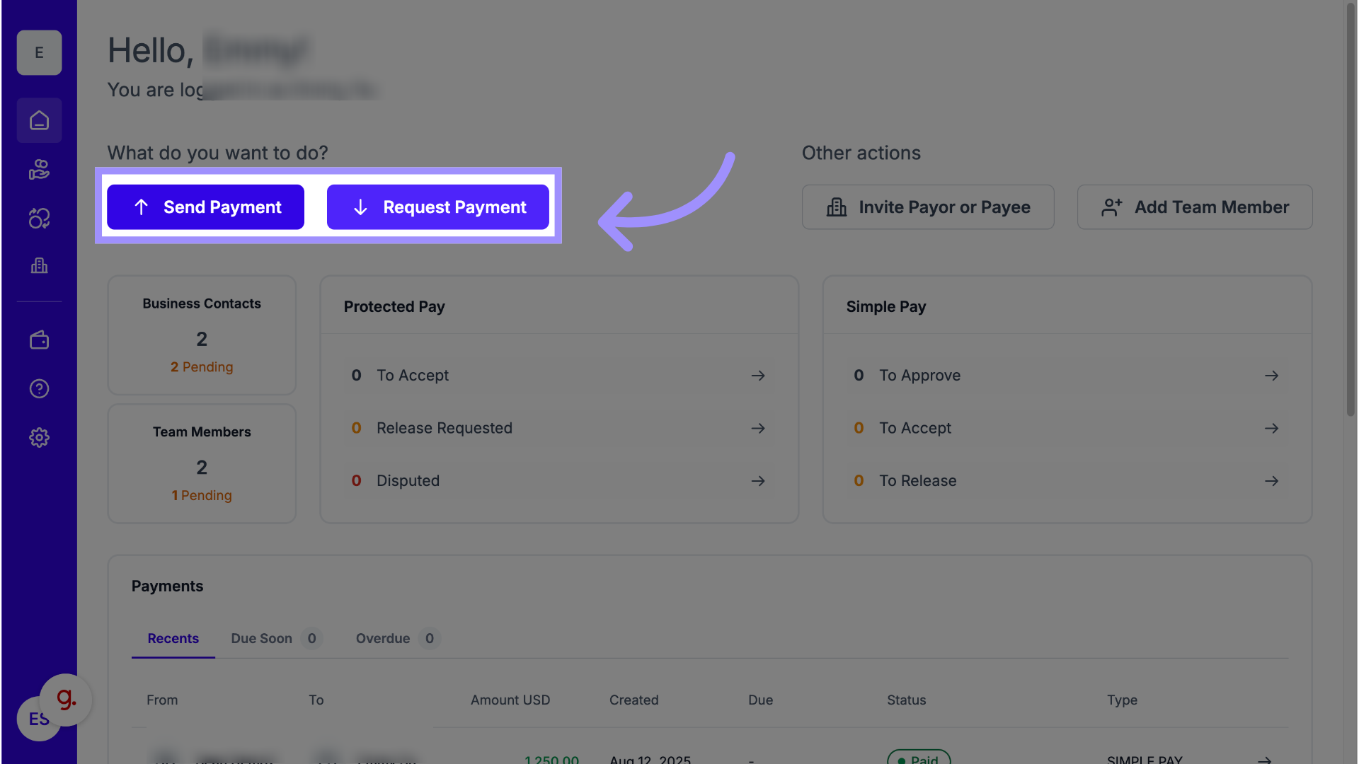This screenshot has height=764, width=1359.
Task: Expand the Release Requested row arrow
Action: (x=758, y=429)
